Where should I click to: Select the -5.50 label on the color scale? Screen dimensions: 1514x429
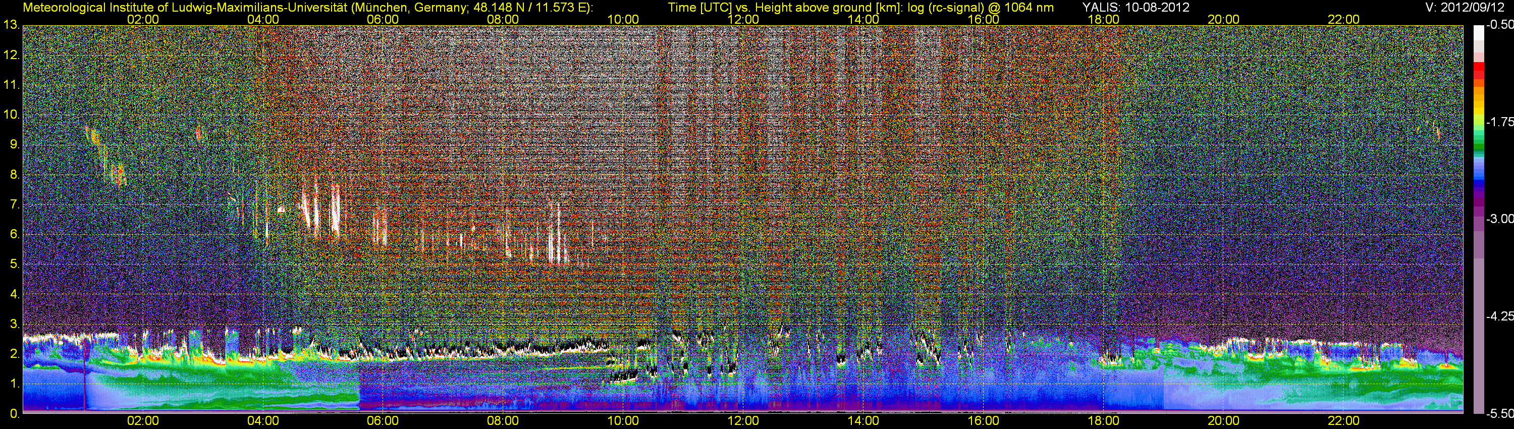click(1499, 414)
